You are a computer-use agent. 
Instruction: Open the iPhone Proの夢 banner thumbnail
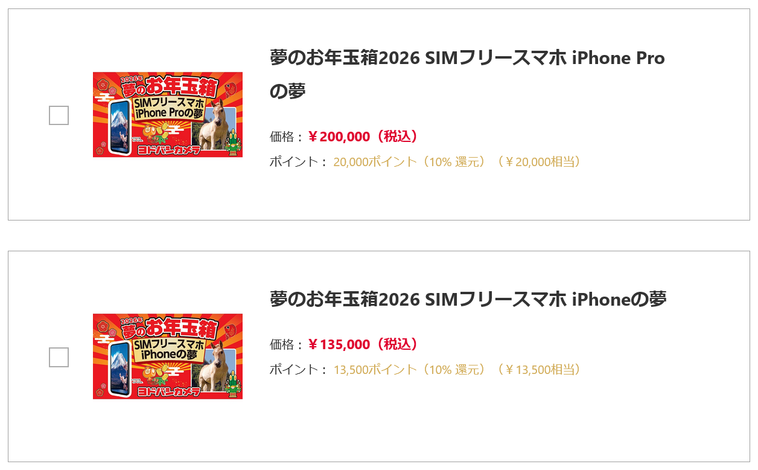tap(167, 114)
